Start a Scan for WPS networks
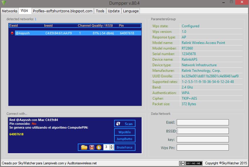 click(125, 124)
